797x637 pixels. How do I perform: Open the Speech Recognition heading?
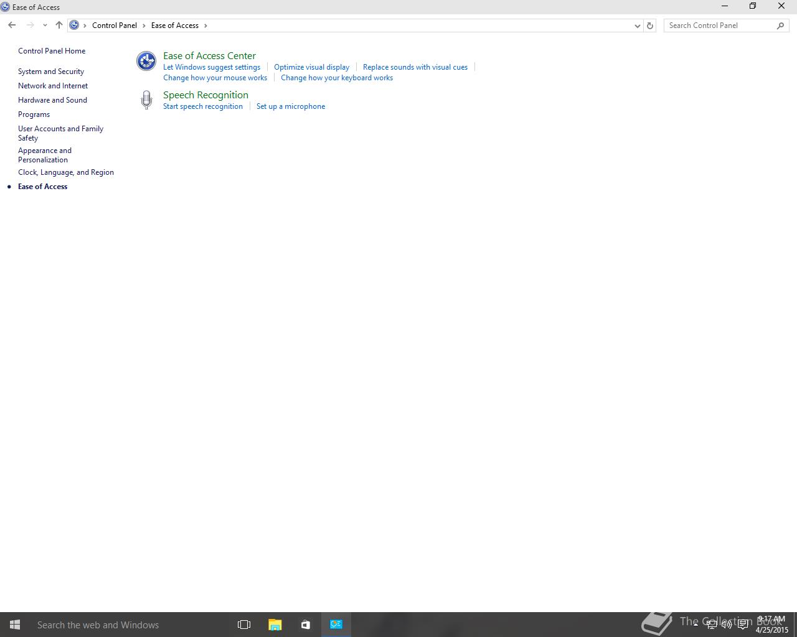tap(205, 95)
